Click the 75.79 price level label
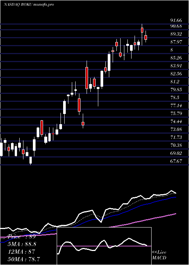This screenshot has height=265, width=189. coord(176,114)
